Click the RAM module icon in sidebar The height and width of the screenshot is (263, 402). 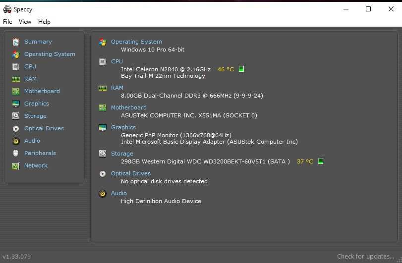[16, 79]
